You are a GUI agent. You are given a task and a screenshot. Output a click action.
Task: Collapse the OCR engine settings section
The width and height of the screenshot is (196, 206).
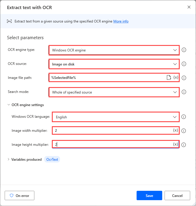click(9, 105)
